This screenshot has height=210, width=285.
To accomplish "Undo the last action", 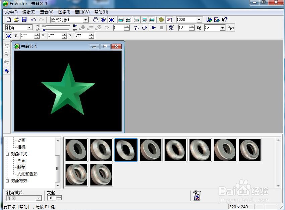I will coord(33,19).
